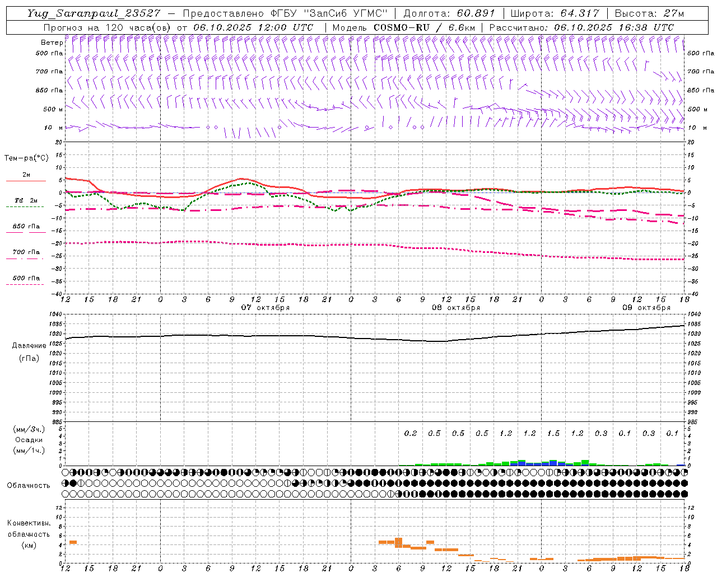
Task: Select the 850 гПа temperature legend entry
Action: point(26,227)
